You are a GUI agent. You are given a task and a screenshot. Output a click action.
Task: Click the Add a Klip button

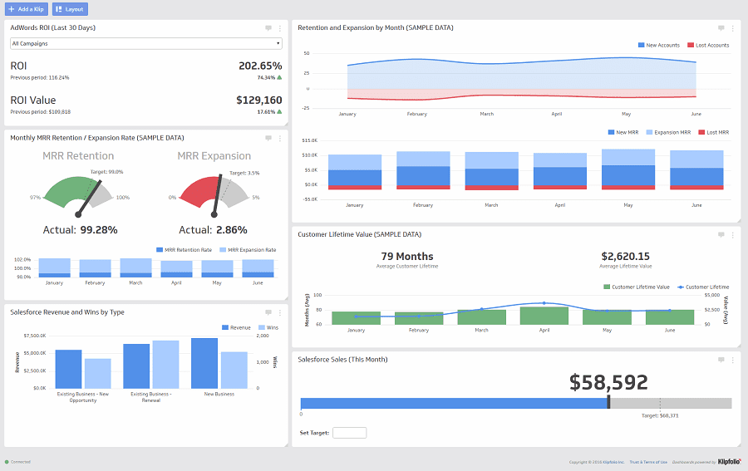point(27,9)
